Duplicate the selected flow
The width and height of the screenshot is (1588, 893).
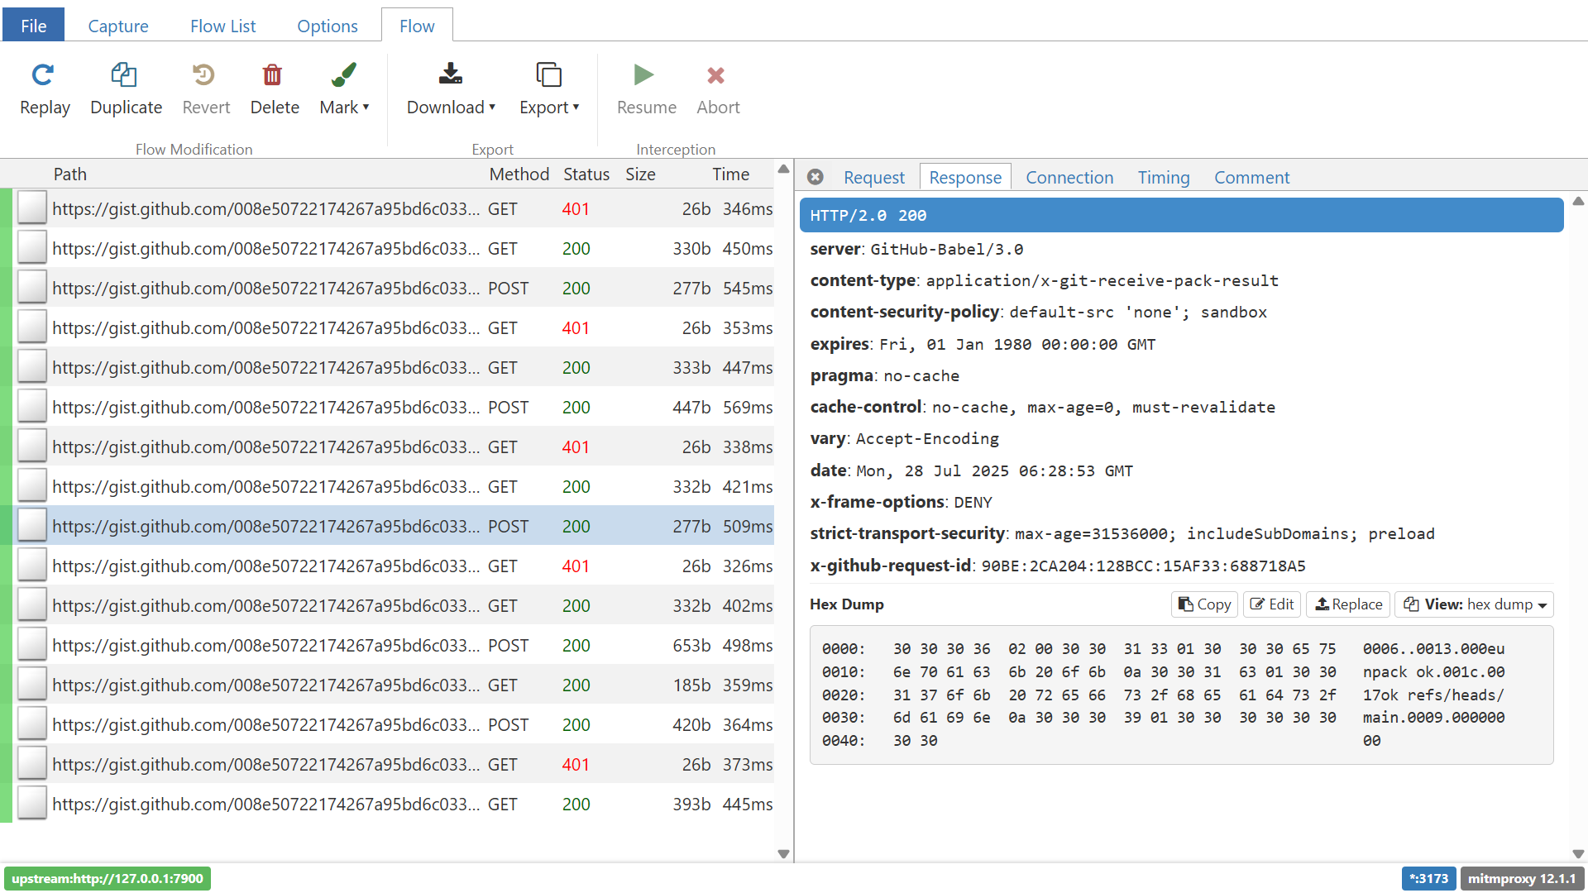click(x=125, y=90)
